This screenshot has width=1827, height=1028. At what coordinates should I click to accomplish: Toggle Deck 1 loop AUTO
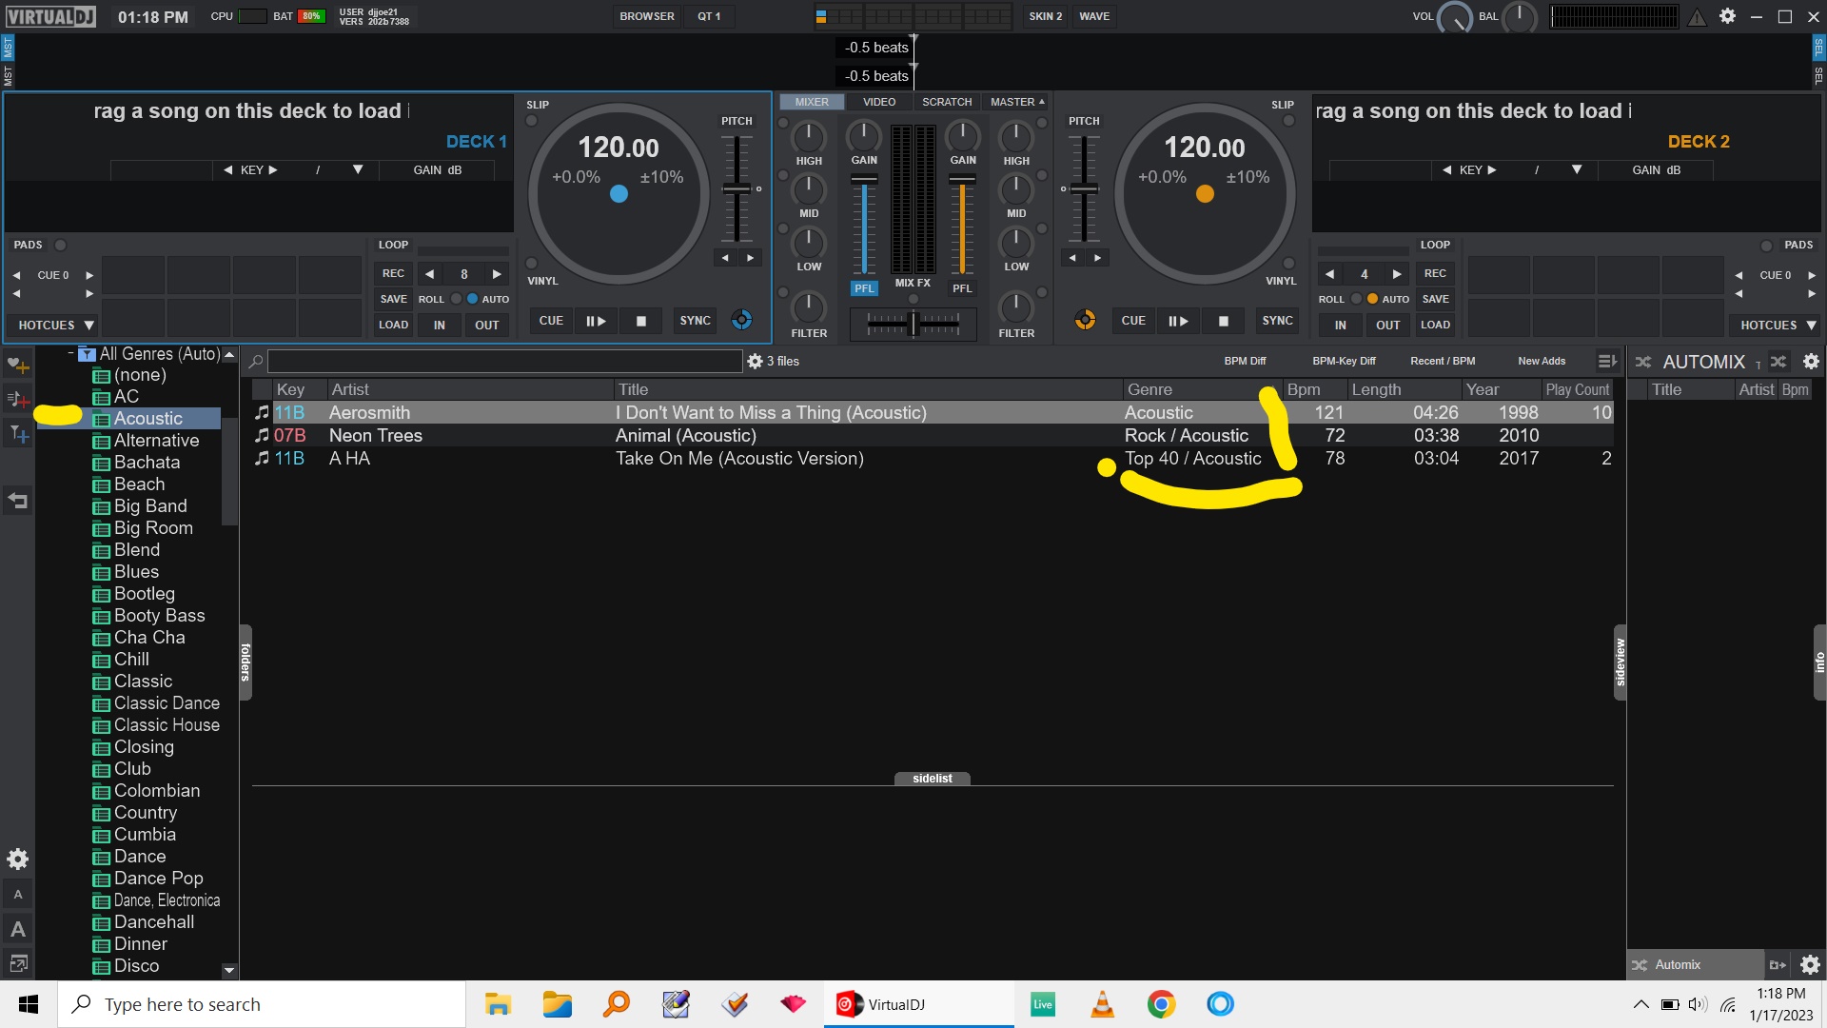click(472, 299)
